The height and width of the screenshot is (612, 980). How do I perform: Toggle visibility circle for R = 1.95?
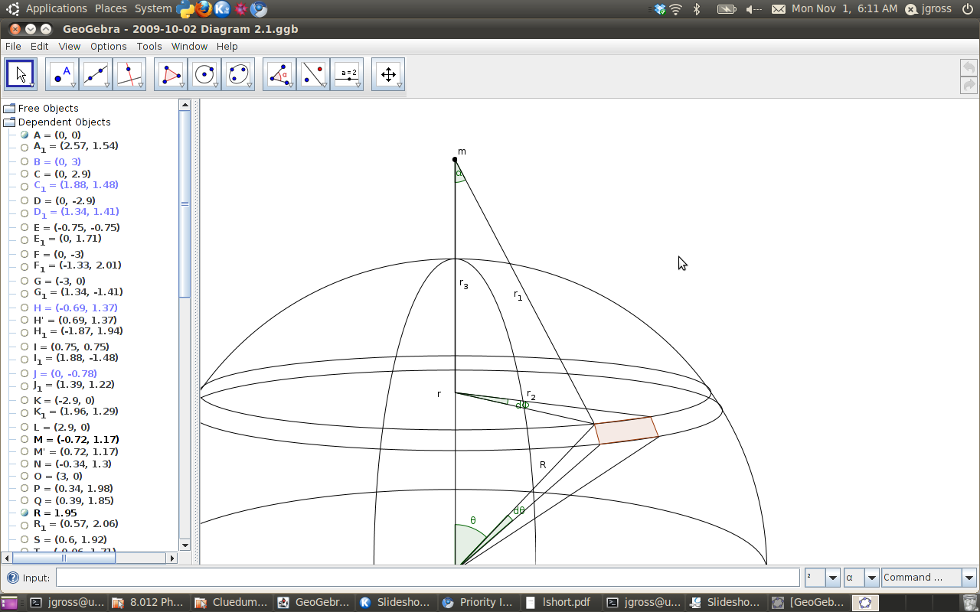tap(25, 513)
